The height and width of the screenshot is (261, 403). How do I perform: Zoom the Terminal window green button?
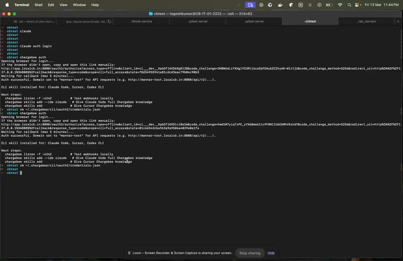(x=15, y=14)
